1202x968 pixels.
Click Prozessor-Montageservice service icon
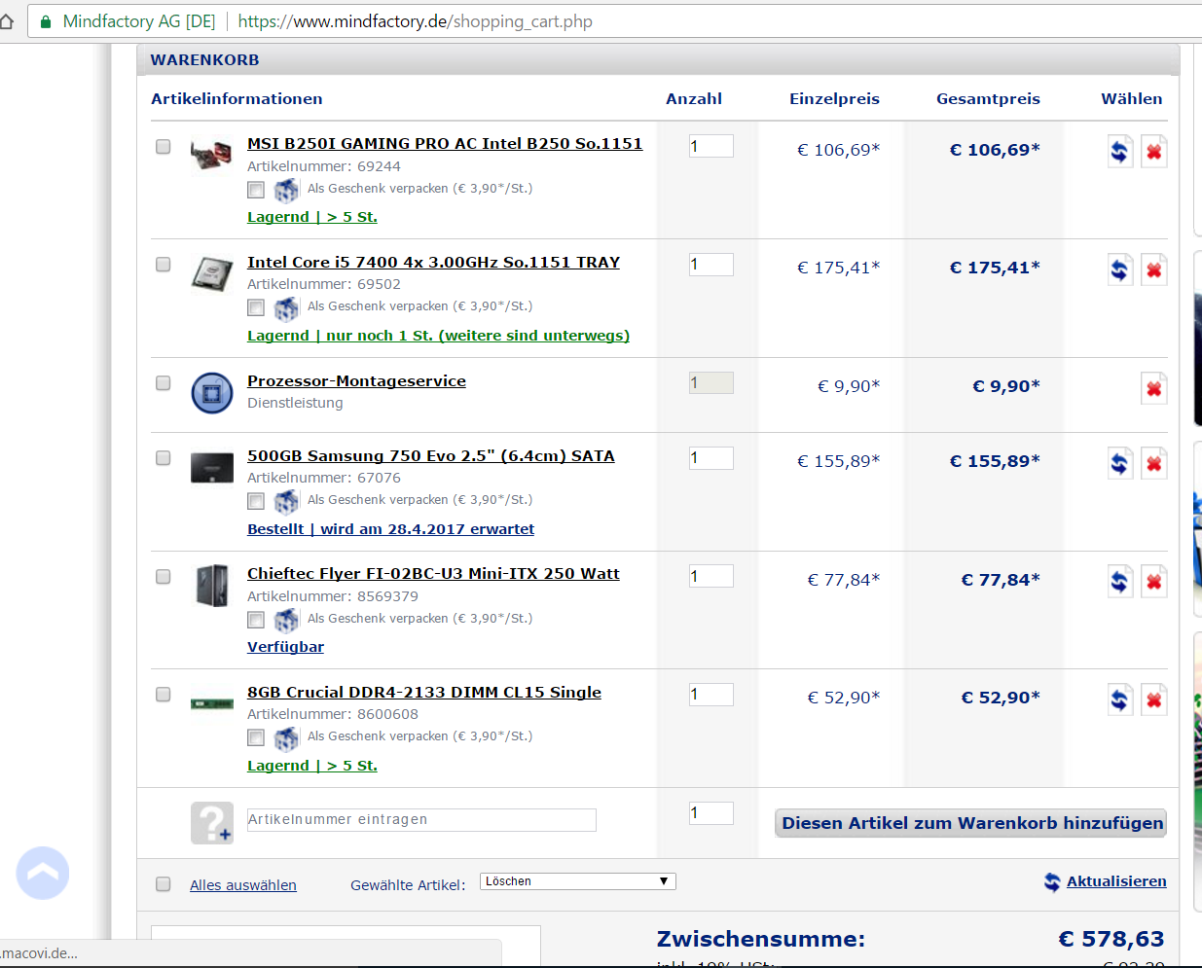coord(211,393)
